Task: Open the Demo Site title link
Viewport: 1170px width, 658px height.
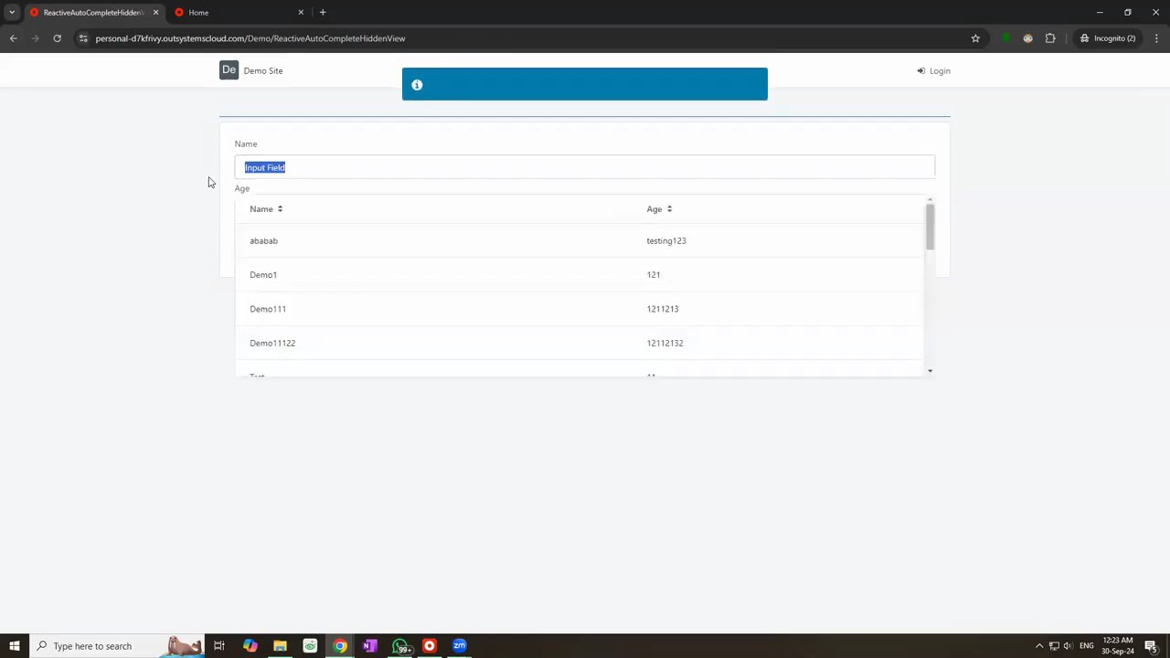Action: point(263,70)
